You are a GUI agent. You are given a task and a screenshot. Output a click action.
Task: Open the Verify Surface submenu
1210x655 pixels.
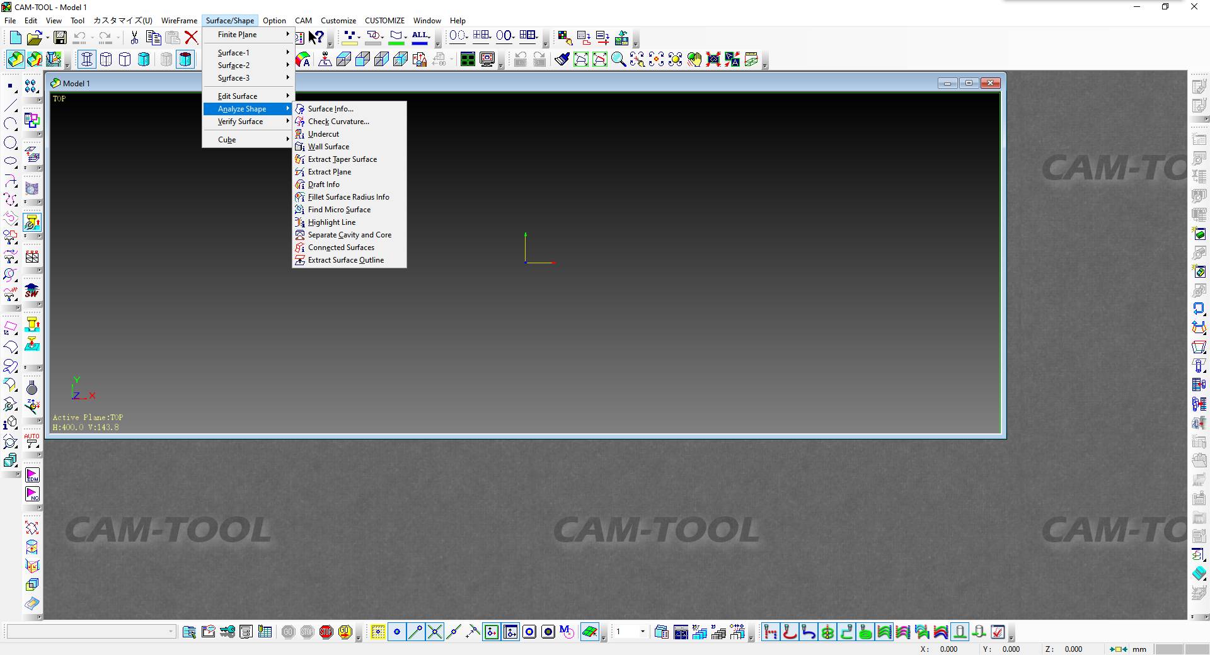tap(248, 122)
